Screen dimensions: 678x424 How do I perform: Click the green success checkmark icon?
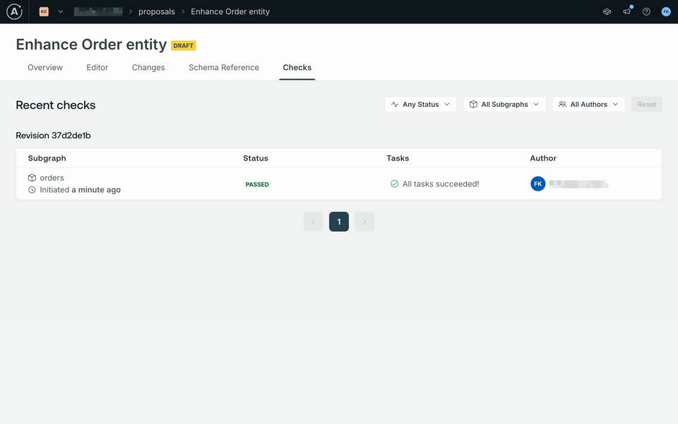(x=394, y=184)
